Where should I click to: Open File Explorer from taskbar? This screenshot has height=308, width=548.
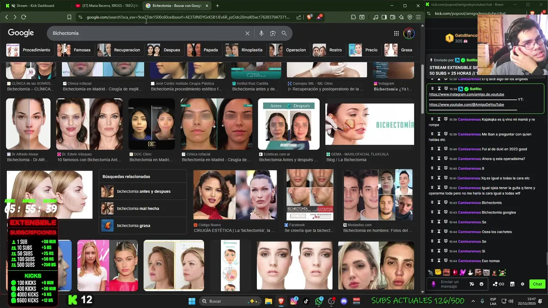click(x=268, y=301)
